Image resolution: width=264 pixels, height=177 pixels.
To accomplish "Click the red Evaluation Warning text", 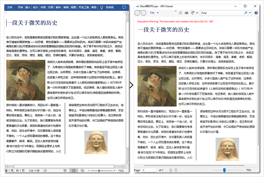I will coord(176,21).
